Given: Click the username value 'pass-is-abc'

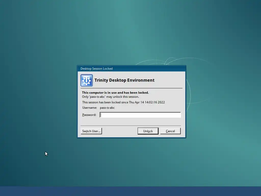Looking at the screenshot, I should [107, 108].
